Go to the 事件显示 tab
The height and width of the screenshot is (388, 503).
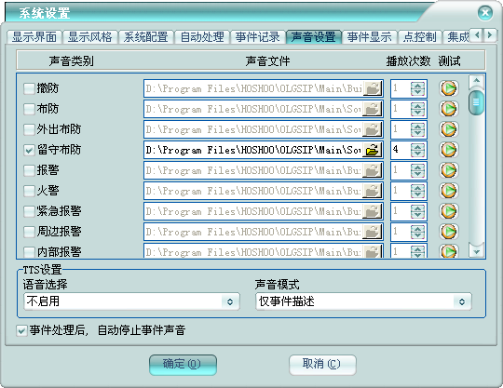coord(370,37)
